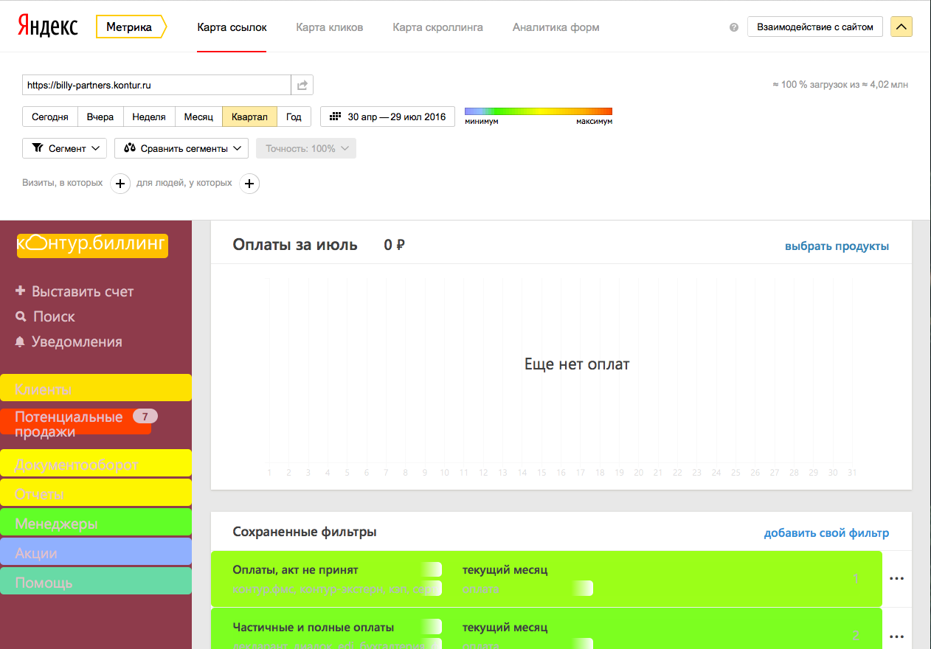Open the Помощь sidebar item
This screenshot has width=931, height=649.
[x=96, y=581]
